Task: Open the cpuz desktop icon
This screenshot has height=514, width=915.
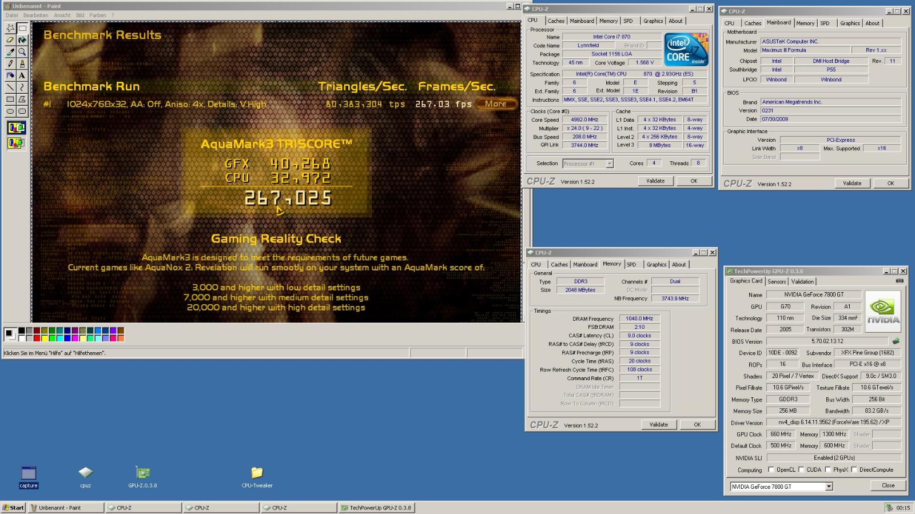Action: (x=85, y=477)
